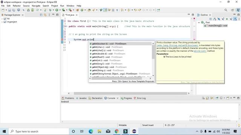
Task: Go to last edit location icon
Action: pos(136,10)
